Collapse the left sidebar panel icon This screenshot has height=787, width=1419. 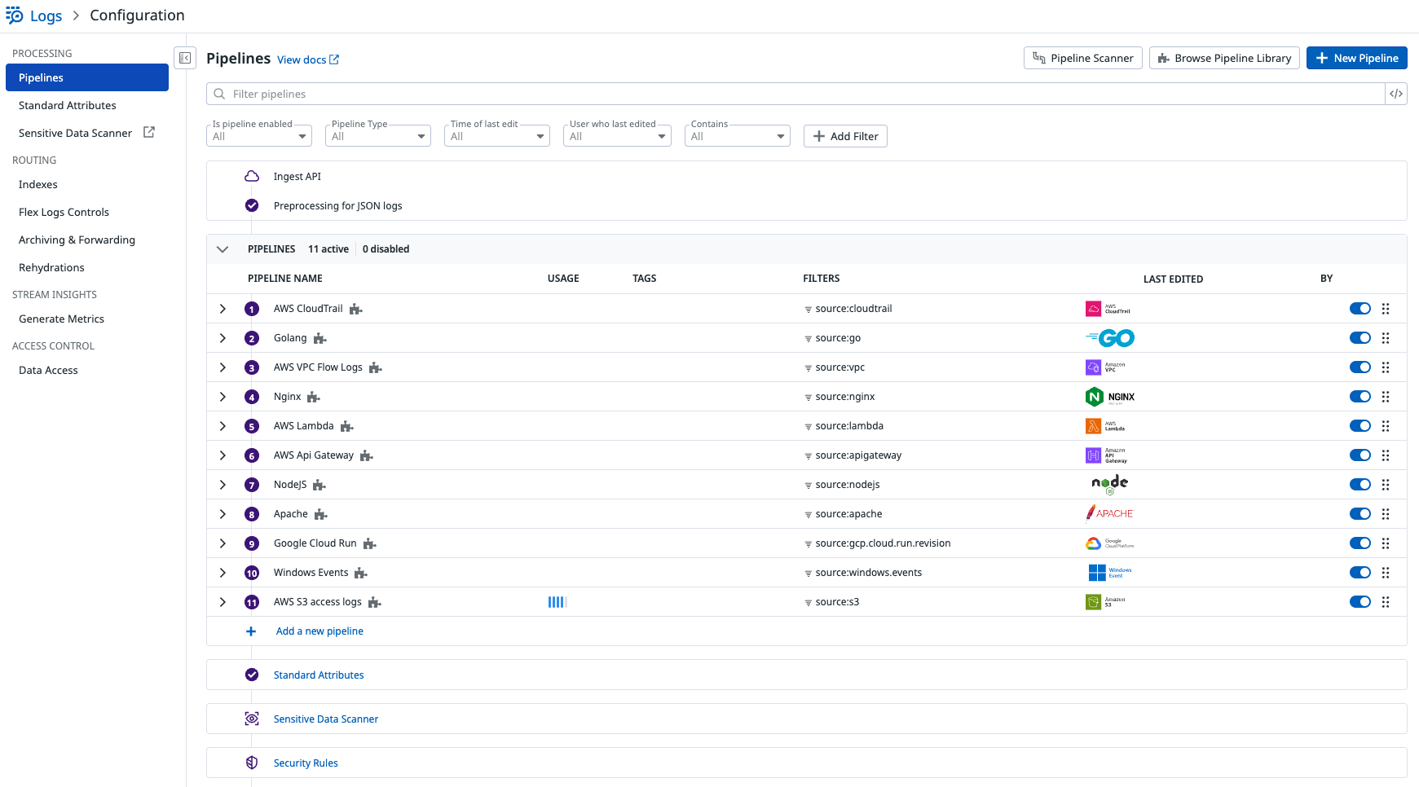185,58
